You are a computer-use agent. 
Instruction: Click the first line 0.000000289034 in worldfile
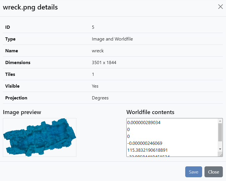coord(144,123)
